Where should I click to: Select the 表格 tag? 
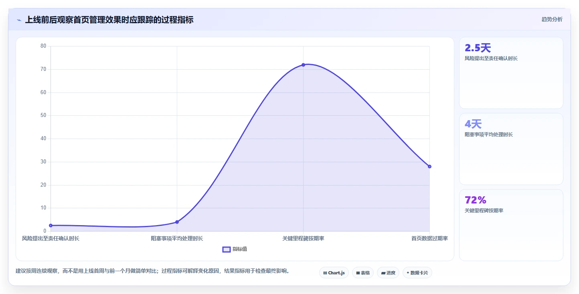click(x=363, y=273)
